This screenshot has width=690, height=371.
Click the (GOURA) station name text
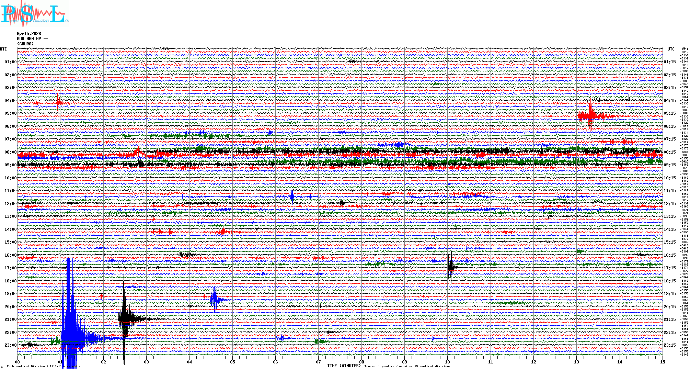coord(25,44)
